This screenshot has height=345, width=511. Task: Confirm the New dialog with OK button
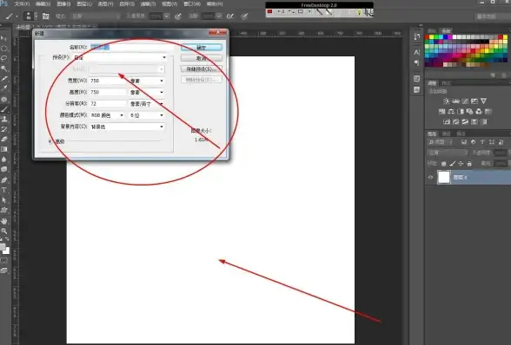[202, 48]
